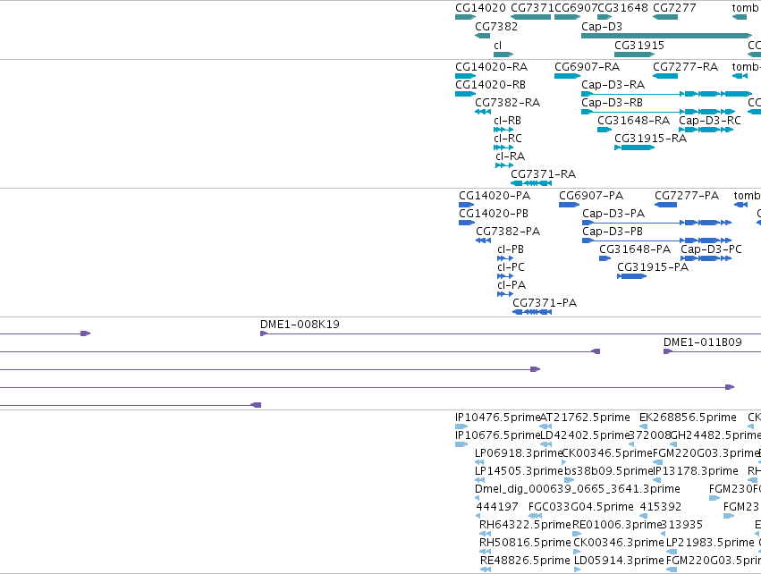Click the FGC033G04.5prime EST label
The width and height of the screenshot is (761, 574).
click(x=581, y=507)
